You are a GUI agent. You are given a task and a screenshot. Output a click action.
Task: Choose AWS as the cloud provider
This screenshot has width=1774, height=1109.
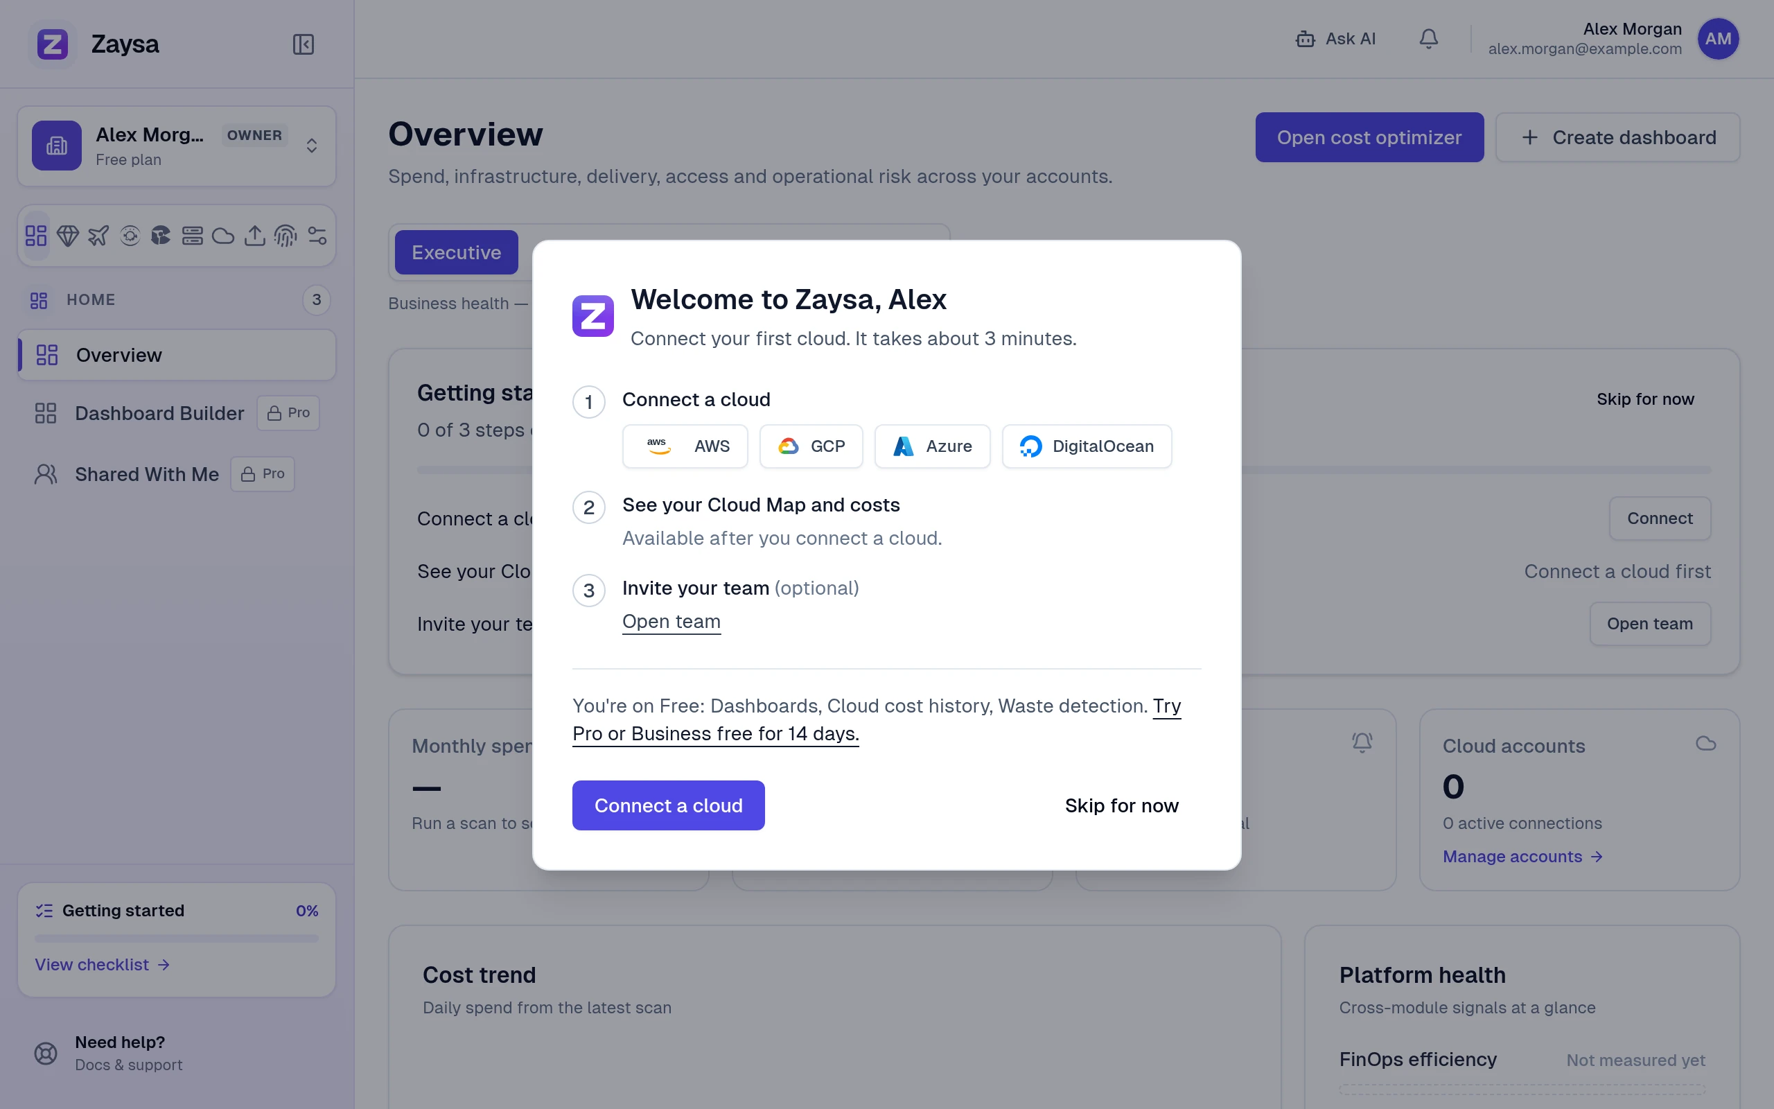click(x=685, y=446)
